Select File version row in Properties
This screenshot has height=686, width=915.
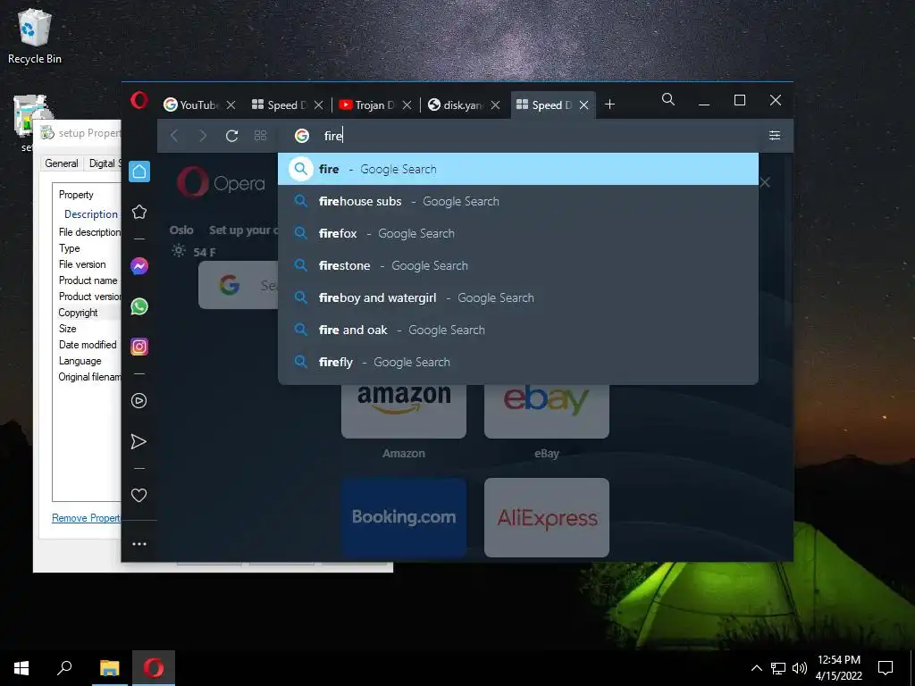(82, 264)
